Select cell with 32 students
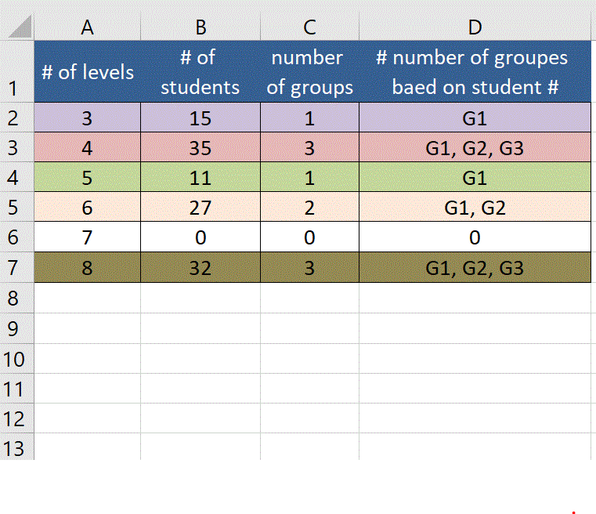 200,267
